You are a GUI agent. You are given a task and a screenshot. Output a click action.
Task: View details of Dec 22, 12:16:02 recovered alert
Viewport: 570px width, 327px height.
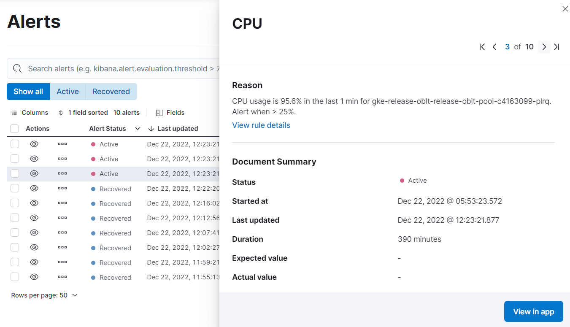[x=34, y=203]
